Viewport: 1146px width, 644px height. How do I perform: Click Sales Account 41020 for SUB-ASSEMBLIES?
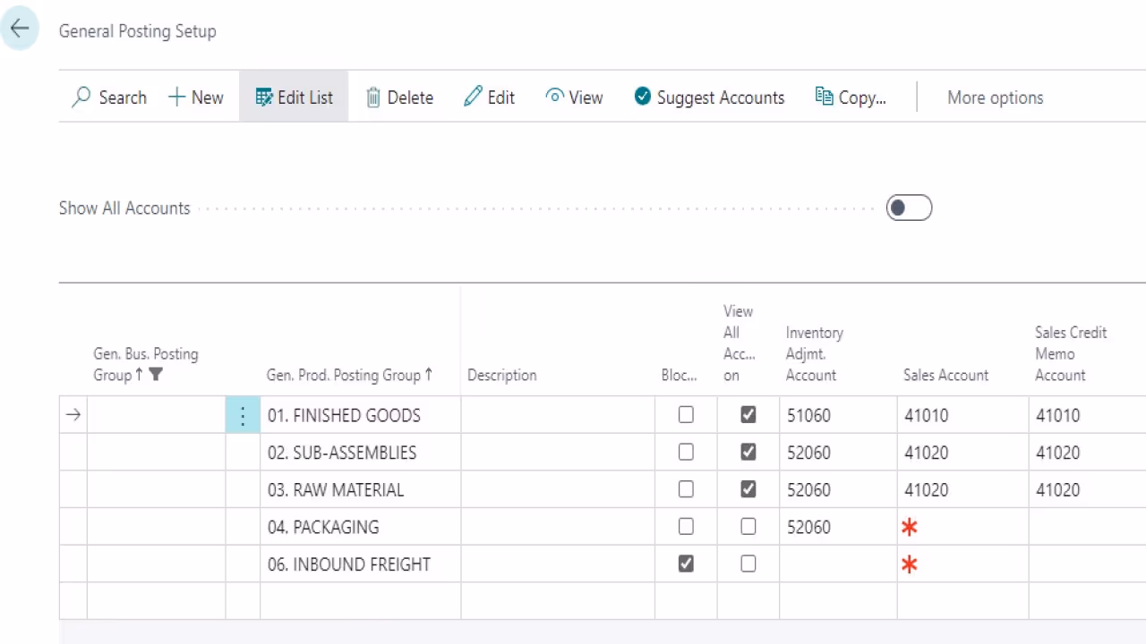tap(927, 453)
